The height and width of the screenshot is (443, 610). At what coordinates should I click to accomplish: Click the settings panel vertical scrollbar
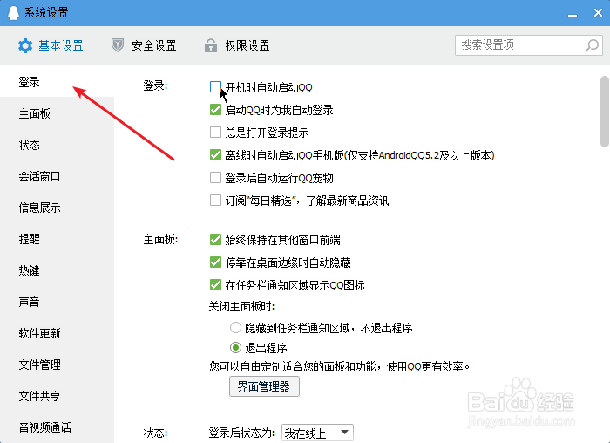pyautogui.click(x=604, y=112)
